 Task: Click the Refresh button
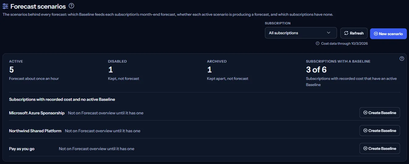354,33
